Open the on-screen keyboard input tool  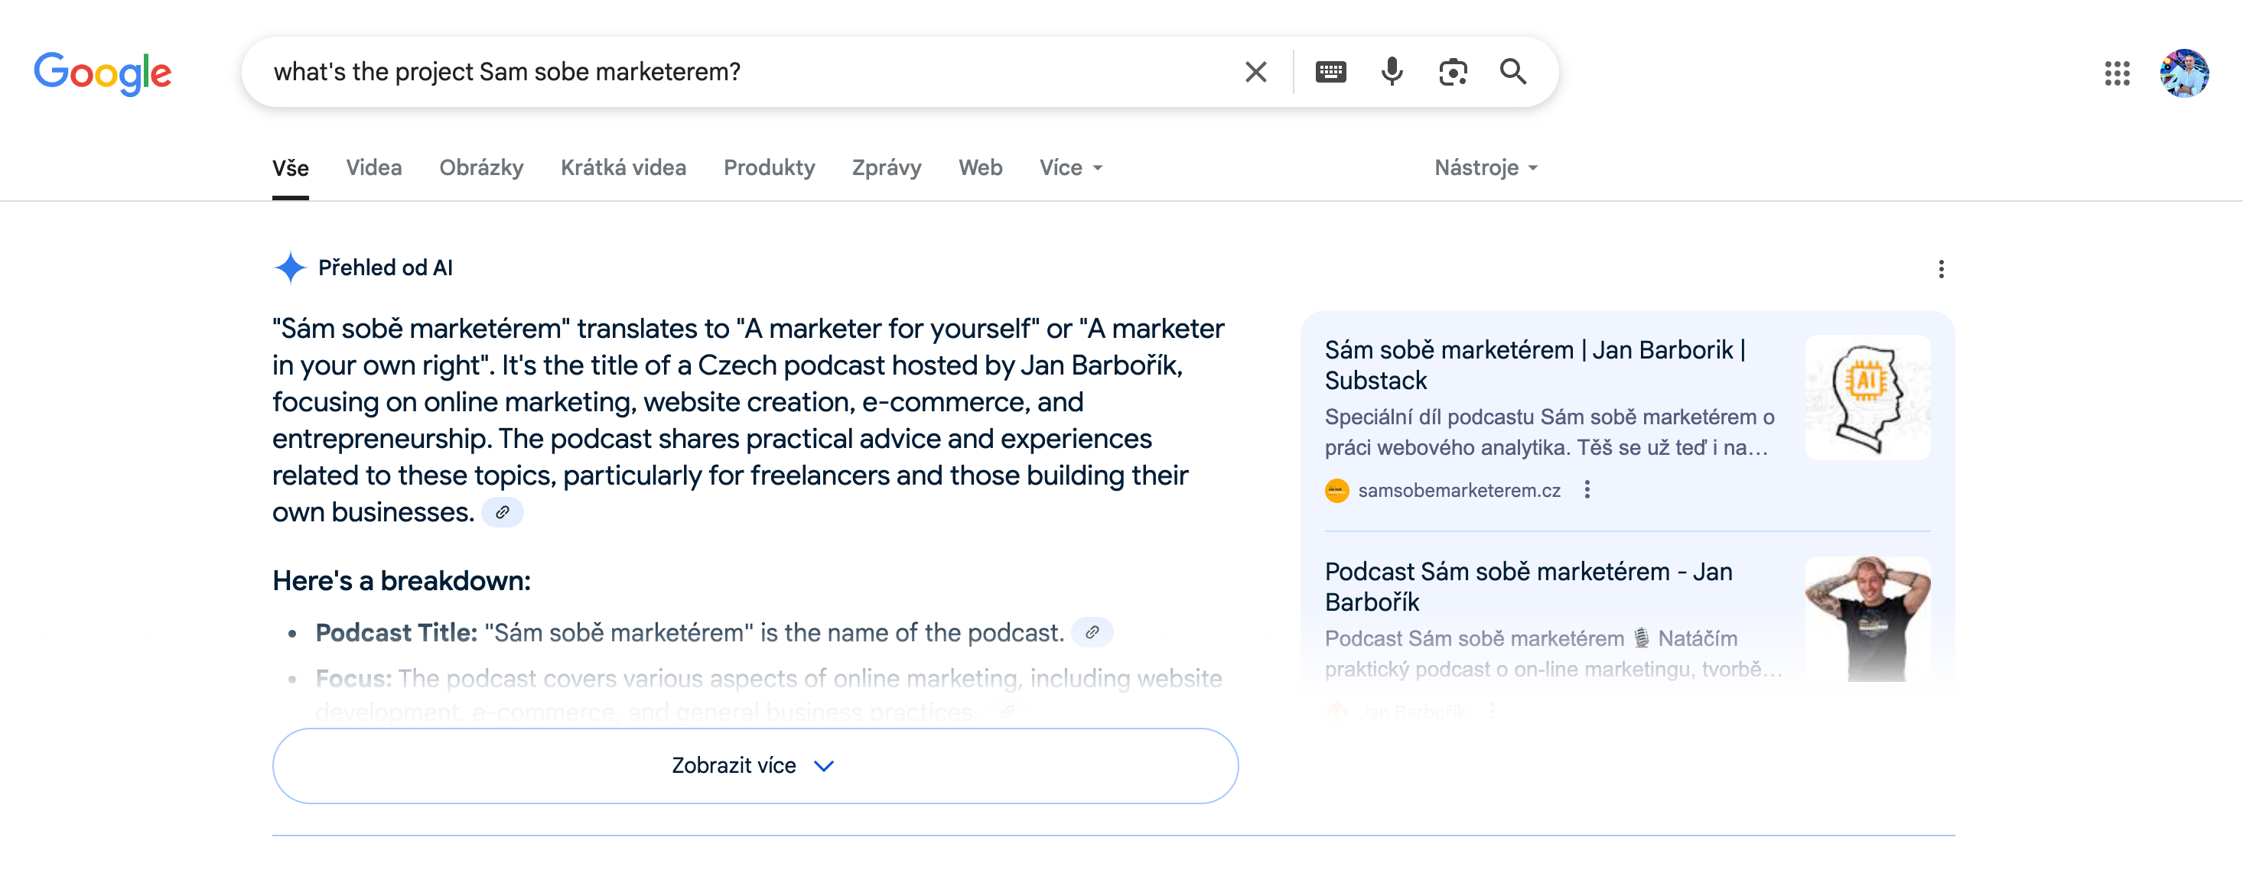click(1330, 71)
